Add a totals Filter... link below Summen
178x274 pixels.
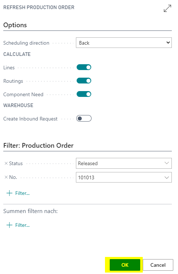(x=23, y=225)
